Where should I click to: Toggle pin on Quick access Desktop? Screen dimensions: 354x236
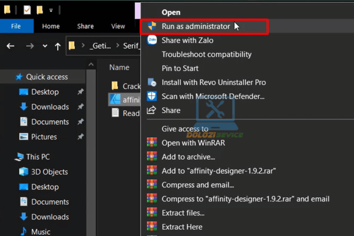click(x=81, y=92)
